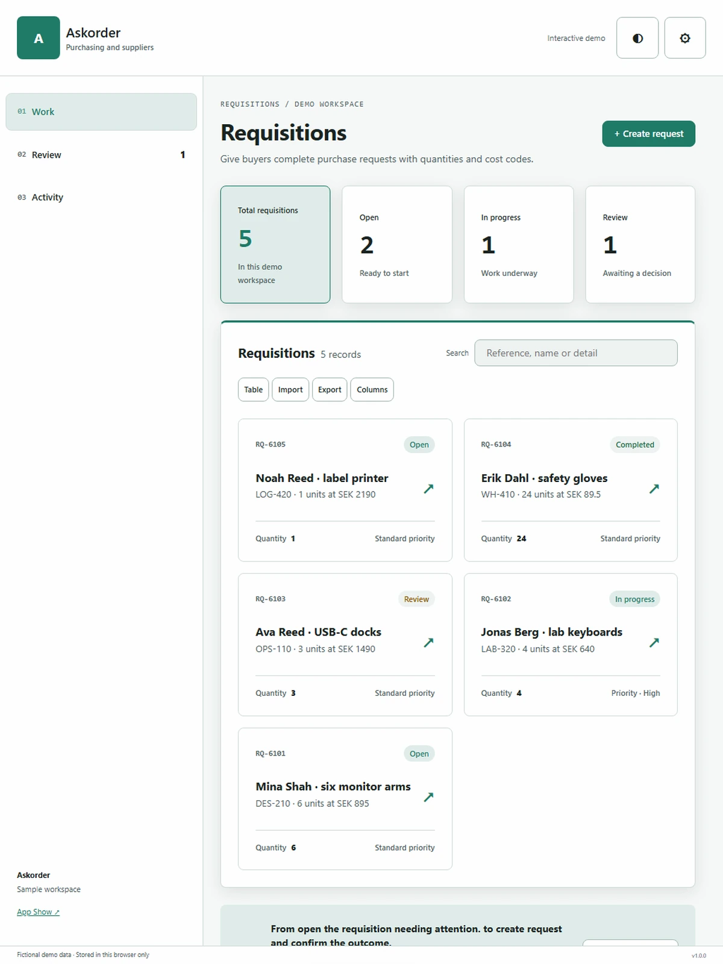Select the Total requisitions stat card
This screenshot has height=964, width=723.
point(275,245)
